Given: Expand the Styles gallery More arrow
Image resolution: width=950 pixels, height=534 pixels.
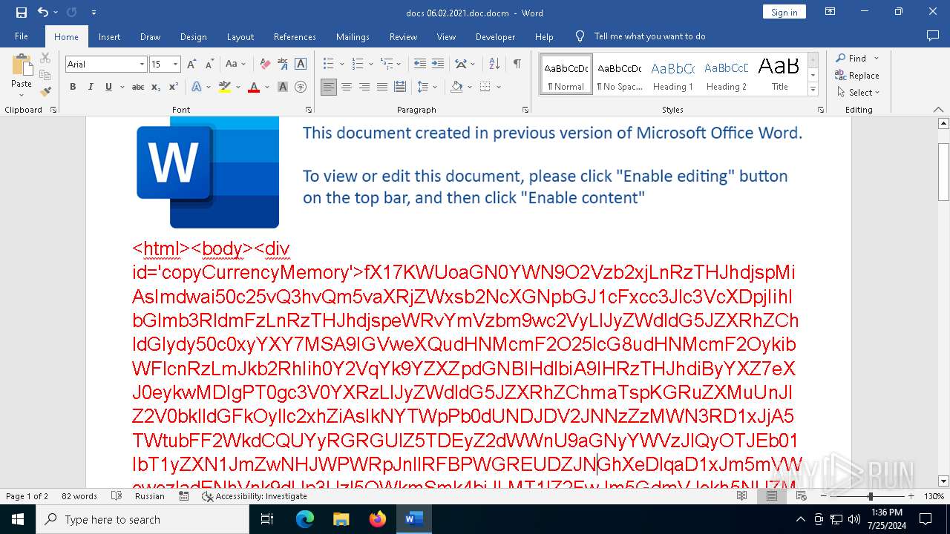Looking at the screenshot, I should (813, 90).
